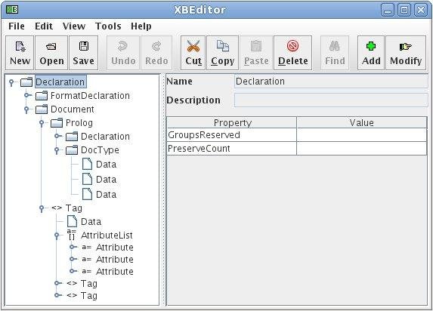
Task: Click the Description input field
Action: coord(331,100)
